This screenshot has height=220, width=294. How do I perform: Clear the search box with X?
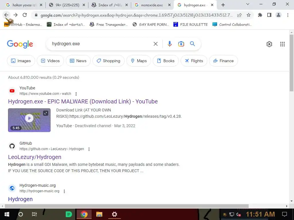(156, 44)
